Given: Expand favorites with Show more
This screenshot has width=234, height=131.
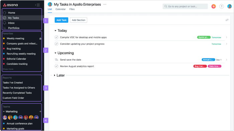Looking at the screenshot, I should (x=8, y=69).
